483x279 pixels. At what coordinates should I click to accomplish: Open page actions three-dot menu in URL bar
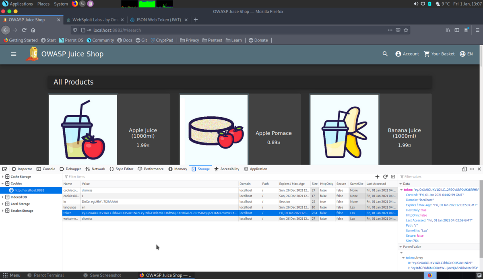point(390,30)
